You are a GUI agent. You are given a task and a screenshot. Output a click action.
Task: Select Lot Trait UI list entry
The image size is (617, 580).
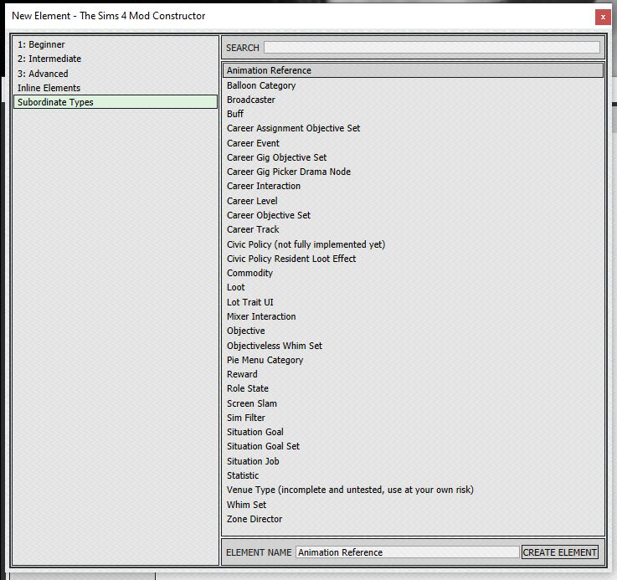pyautogui.click(x=249, y=302)
